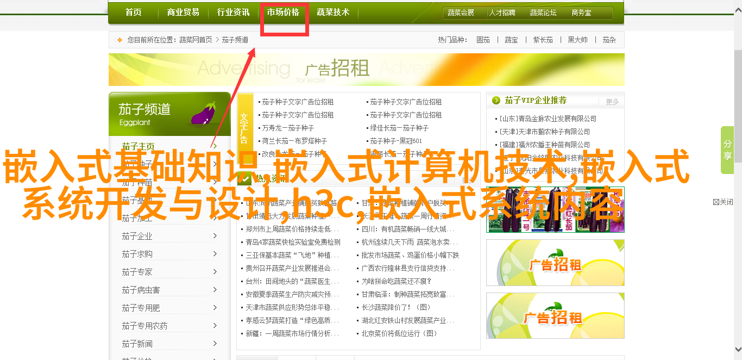Screen dimensions: 742x360
Task: Click 人才招聘 in the secondary nav
Action: pyautogui.click(x=502, y=13)
